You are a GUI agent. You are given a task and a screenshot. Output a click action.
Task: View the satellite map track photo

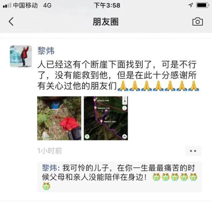coord(106,118)
